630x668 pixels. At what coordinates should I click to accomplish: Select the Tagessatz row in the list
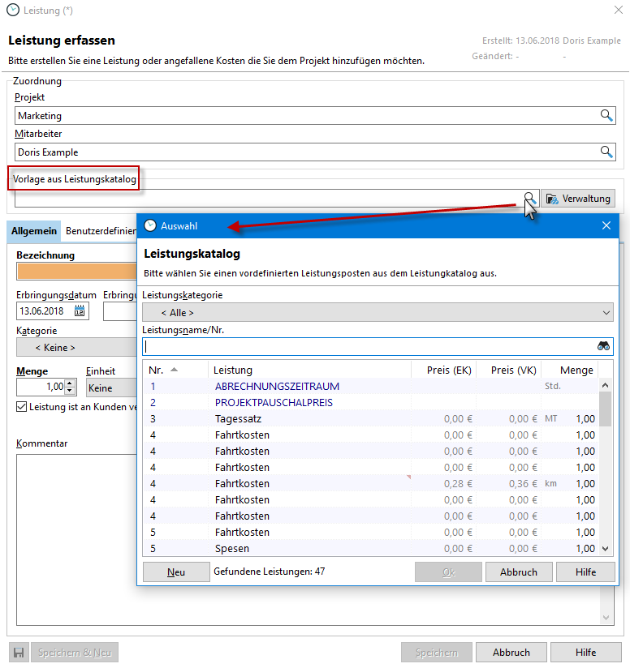tap(238, 419)
